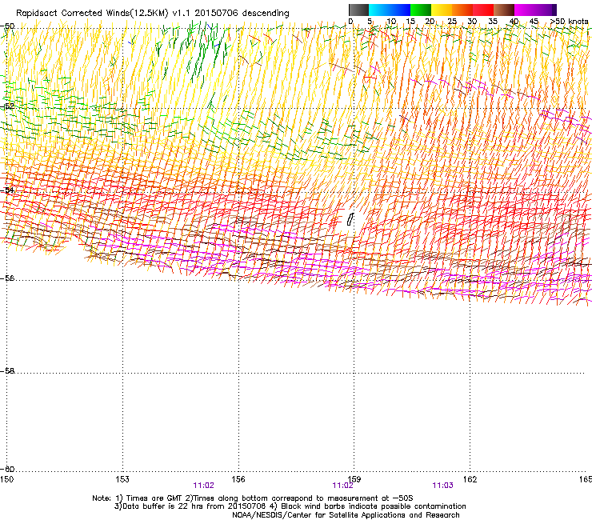Click the longitude label 162
Image resolution: width=592 pixels, height=520 pixels.
point(470,479)
